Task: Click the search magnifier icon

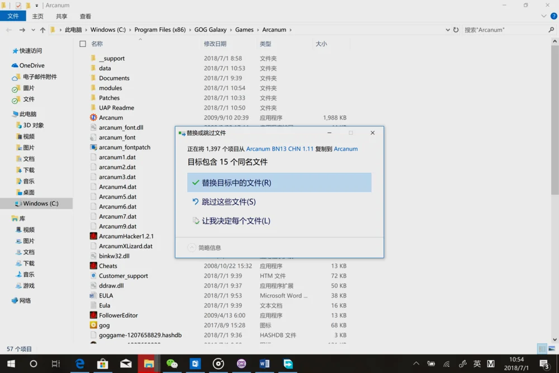Action: click(x=551, y=30)
